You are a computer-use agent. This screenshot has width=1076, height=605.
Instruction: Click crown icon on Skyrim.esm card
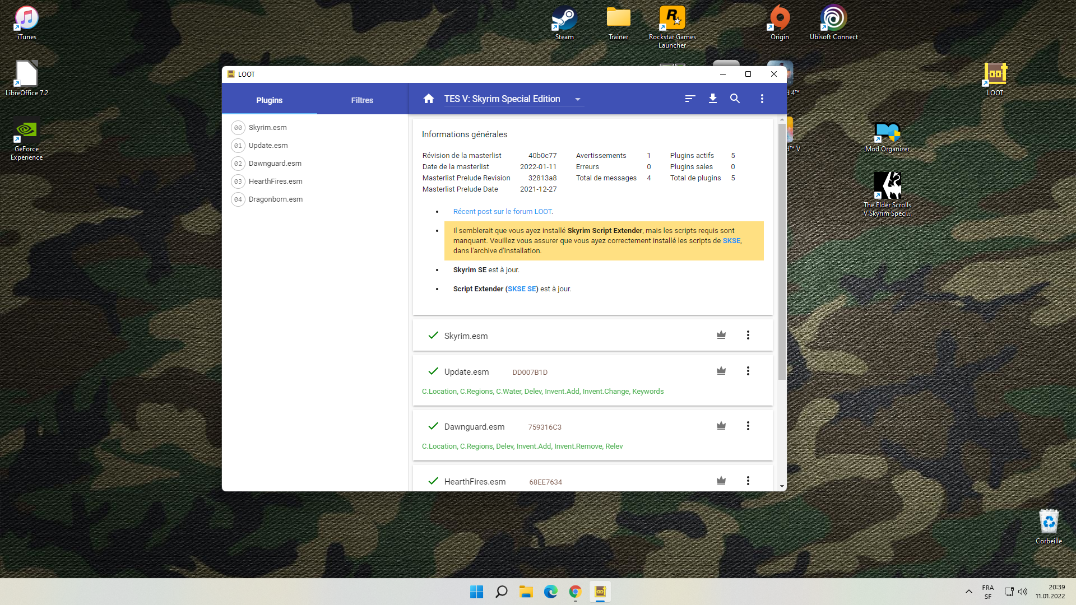tap(721, 335)
